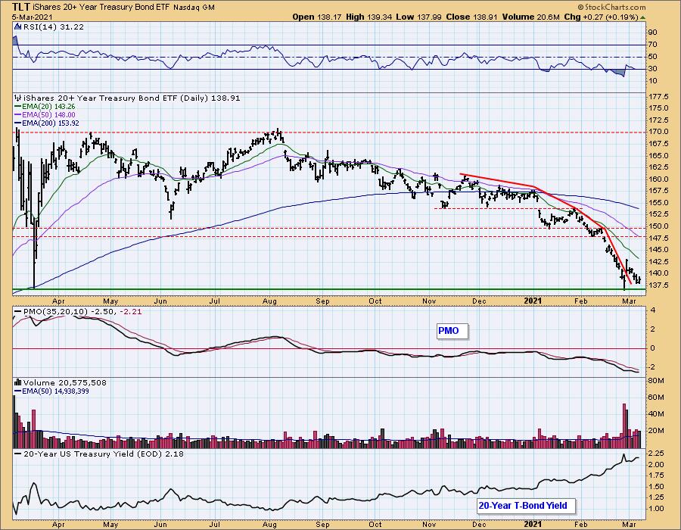
Task: Click the Daily 138.91 price legend
Action: coord(132,98)
